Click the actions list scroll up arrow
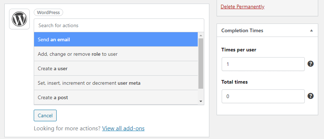This screenshot has height=139, width=324. (201, 35)
